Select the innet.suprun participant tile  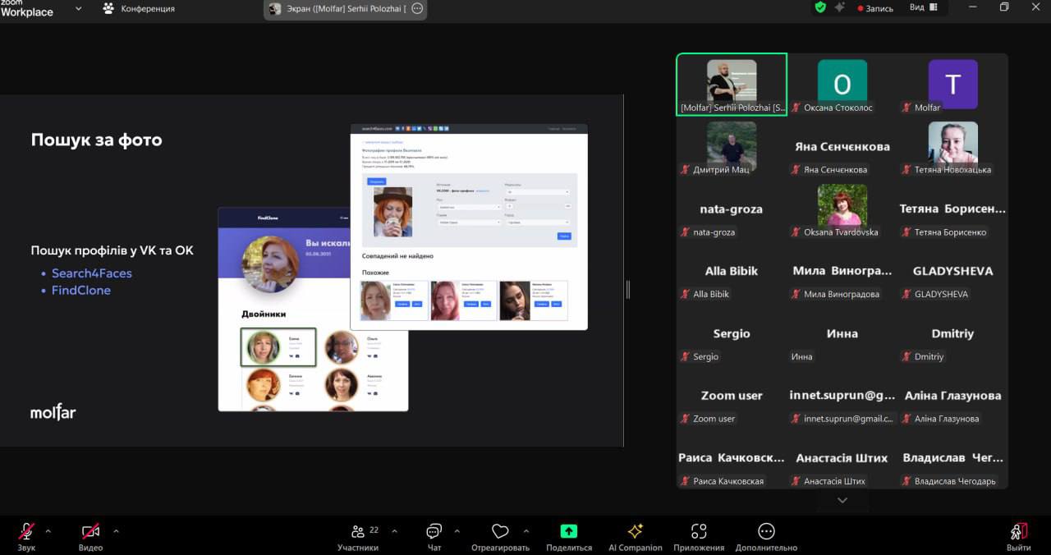(842, 396)
